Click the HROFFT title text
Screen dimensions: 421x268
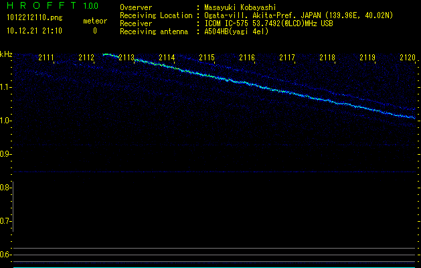tap(41, 5)
